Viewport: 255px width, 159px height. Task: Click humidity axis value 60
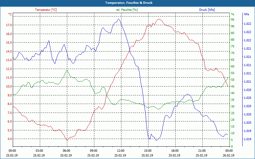pyautogui.click(x=233, y=66)
